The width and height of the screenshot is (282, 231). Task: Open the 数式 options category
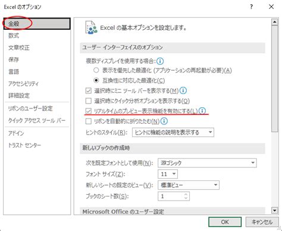14,36
